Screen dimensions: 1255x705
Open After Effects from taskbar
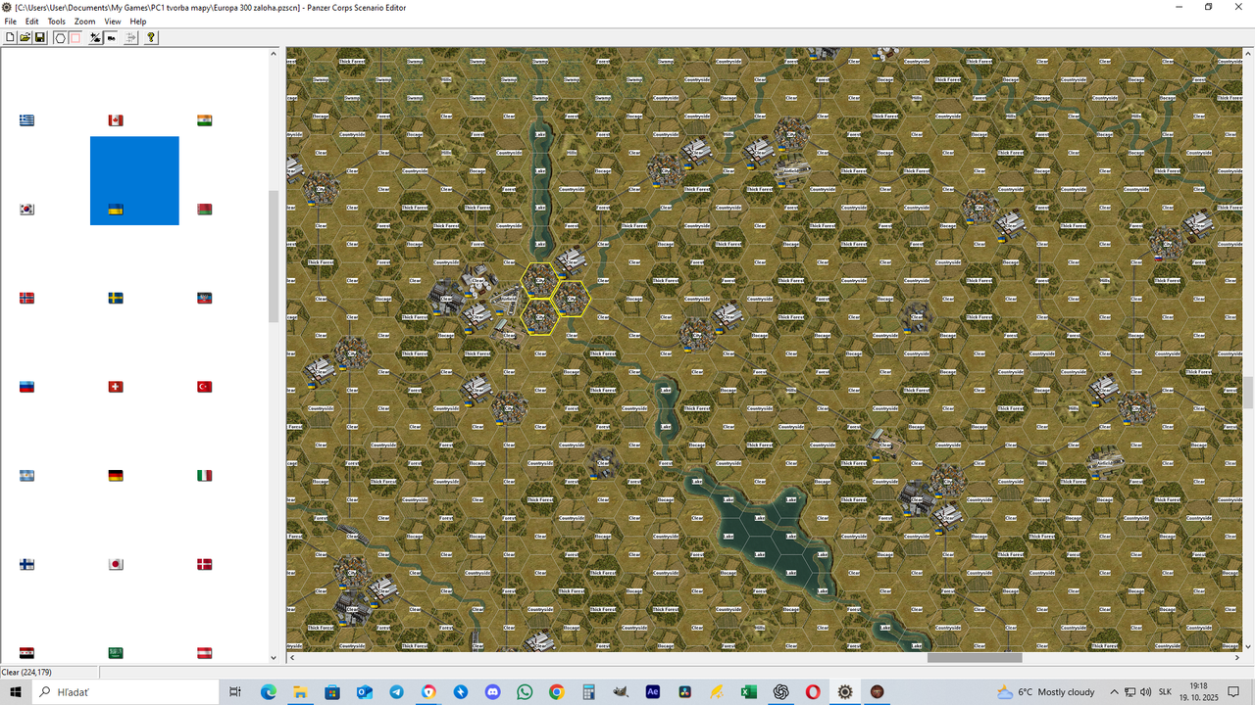point(652,691)
